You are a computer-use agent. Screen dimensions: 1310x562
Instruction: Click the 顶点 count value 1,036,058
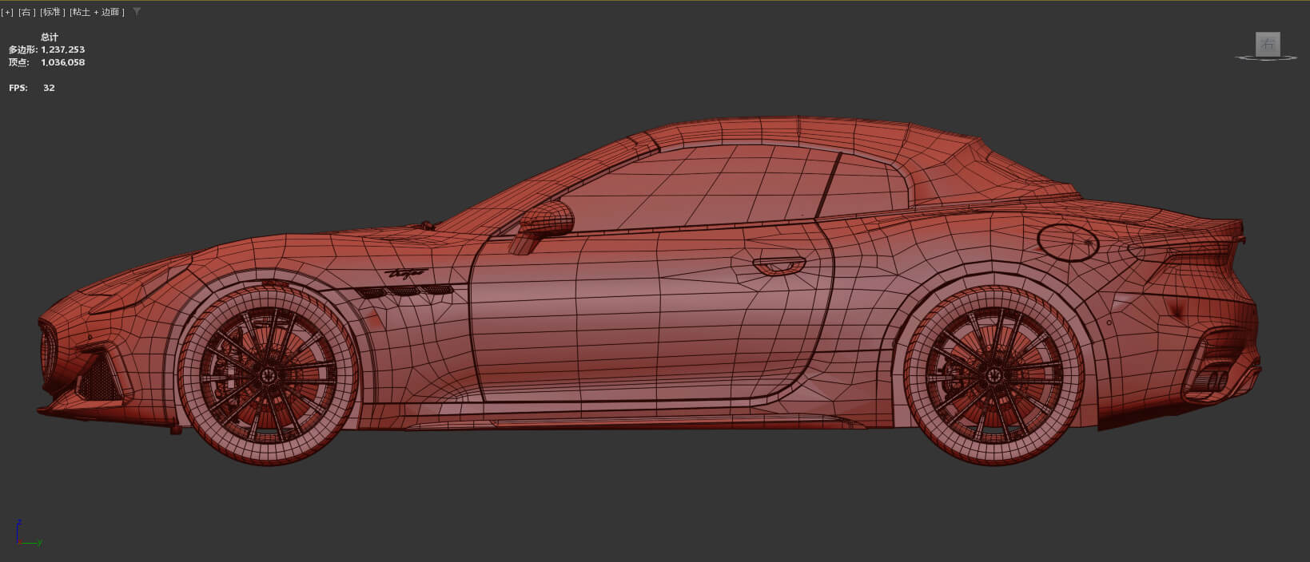(x=63, y=62)
